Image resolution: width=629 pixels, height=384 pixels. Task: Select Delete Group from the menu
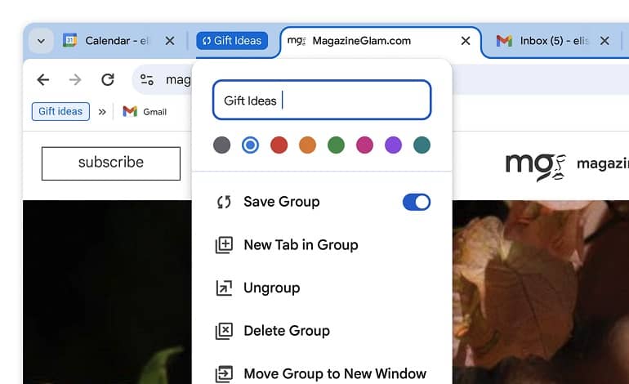pyautogui.click(x=322, y=331)
